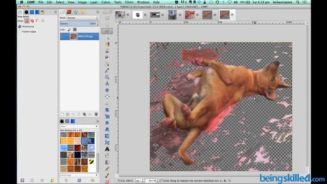Select the Move tool
Screen dimensions: 327x184
(x=107, y=90)
